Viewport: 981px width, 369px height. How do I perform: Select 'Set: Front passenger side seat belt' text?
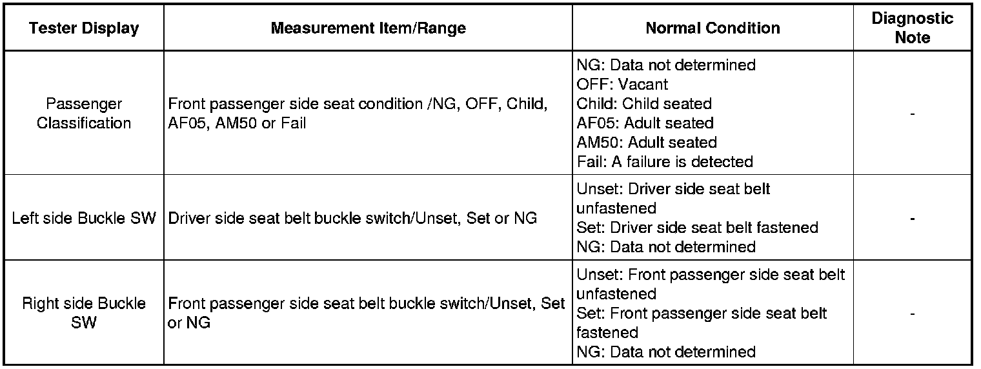point(702,314)
